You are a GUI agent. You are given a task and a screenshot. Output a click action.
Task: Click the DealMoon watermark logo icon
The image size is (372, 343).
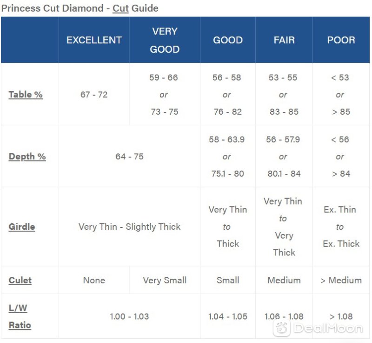click(282, 328)
